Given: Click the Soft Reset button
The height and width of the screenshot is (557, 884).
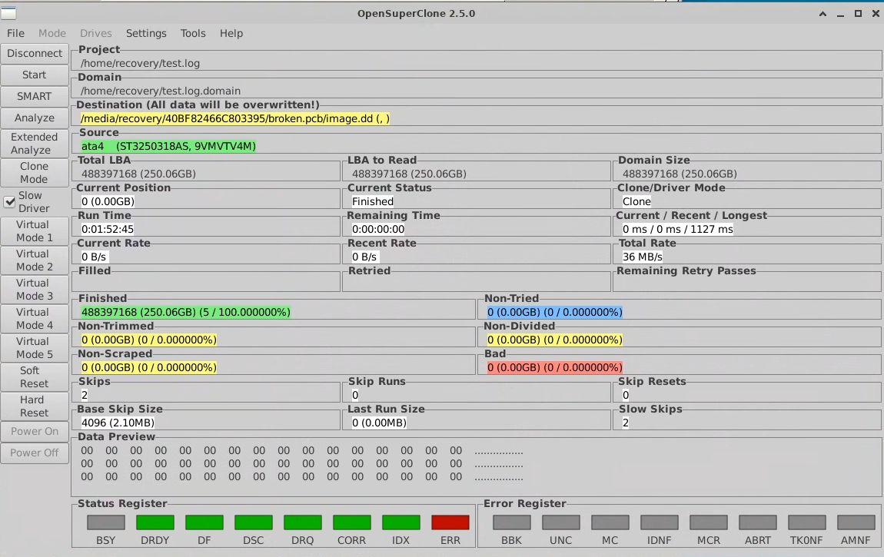Looking at the screenshot, I should [35, 377].
